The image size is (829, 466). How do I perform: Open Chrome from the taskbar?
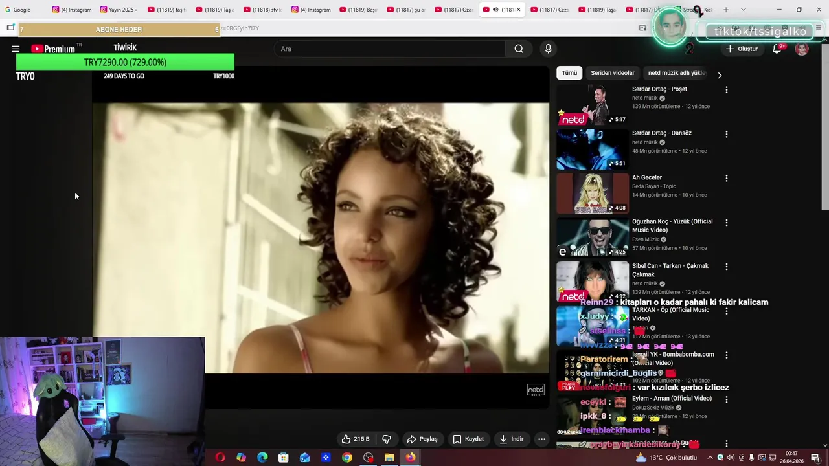[347, 458]
